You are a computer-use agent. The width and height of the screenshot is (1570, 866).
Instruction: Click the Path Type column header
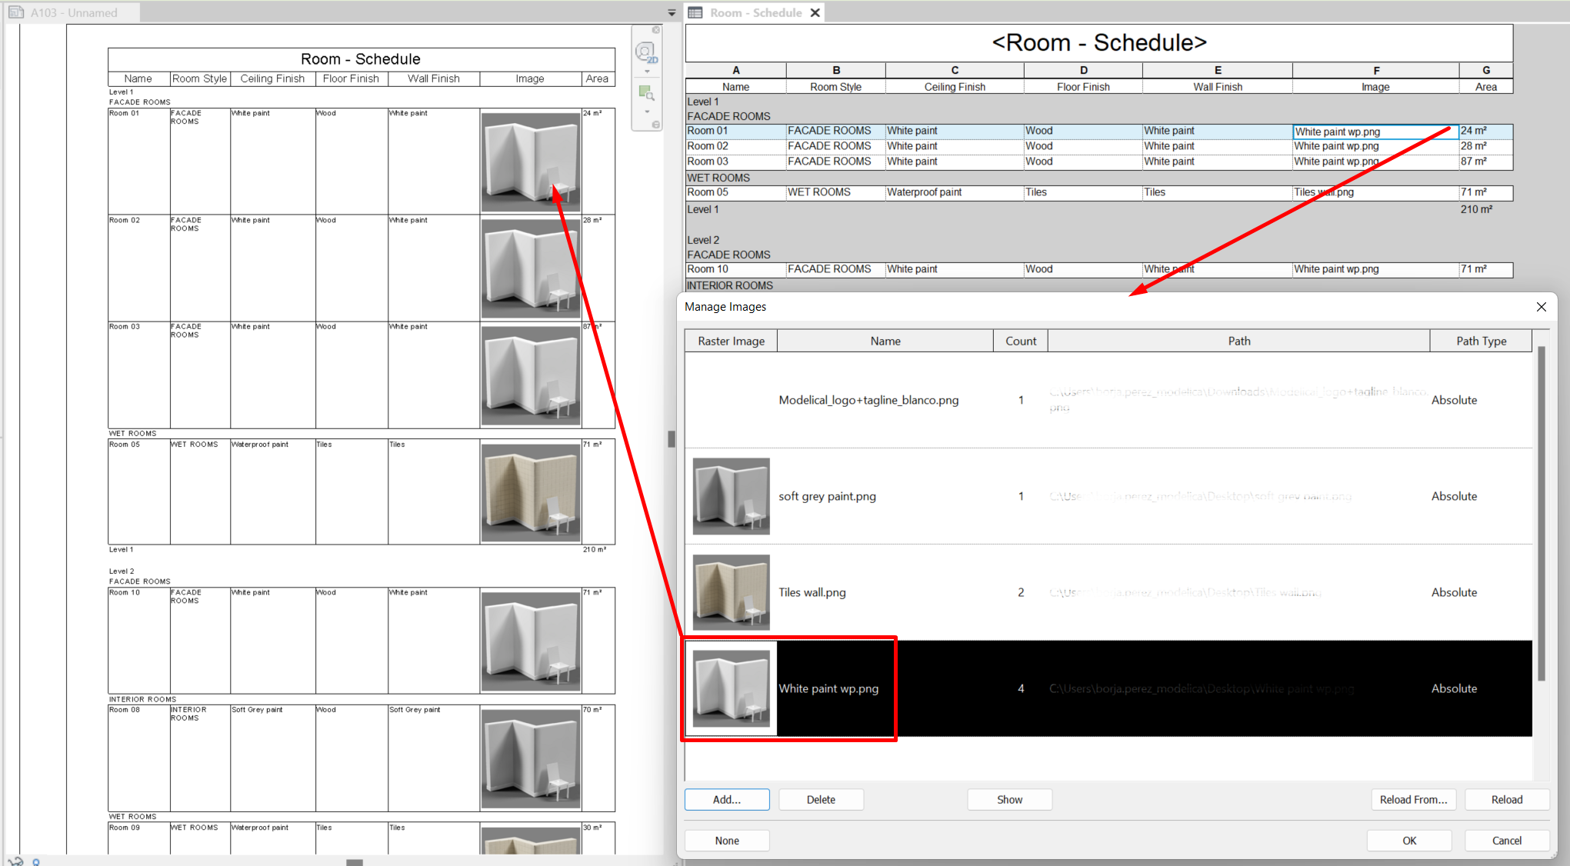(1481, 341)
